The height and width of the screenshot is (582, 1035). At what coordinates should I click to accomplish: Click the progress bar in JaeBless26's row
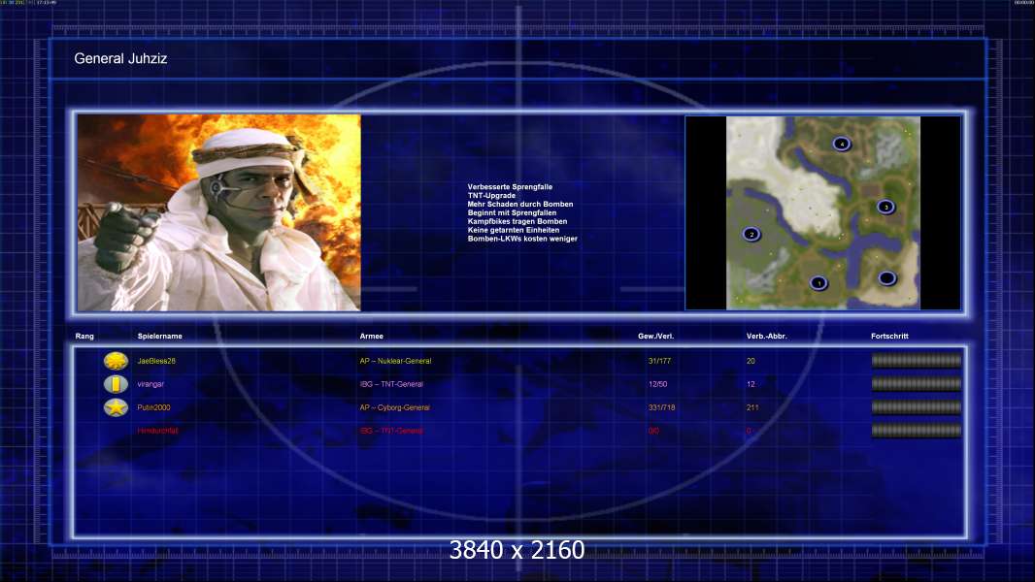pos(917,361)
